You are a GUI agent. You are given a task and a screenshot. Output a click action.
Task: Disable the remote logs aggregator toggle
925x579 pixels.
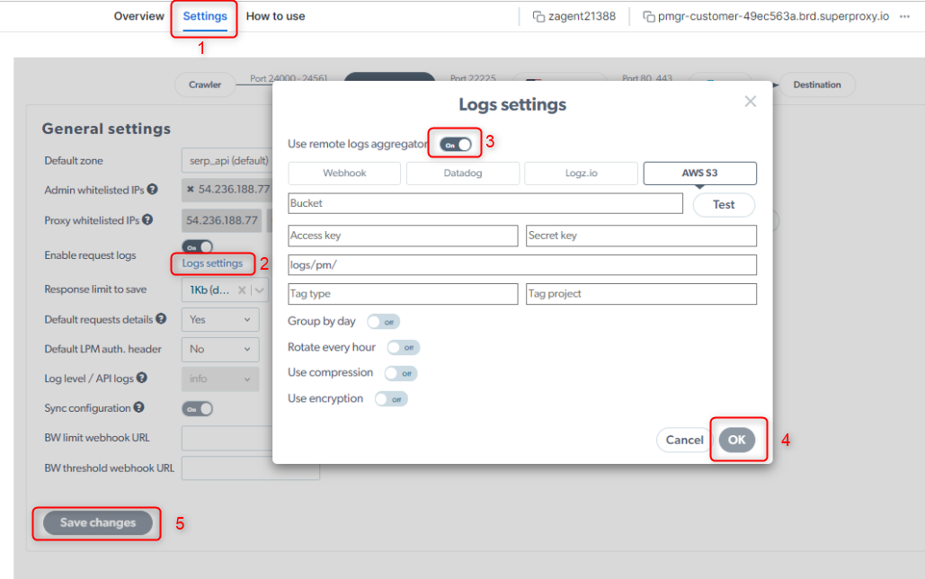[x=454, y=142]
